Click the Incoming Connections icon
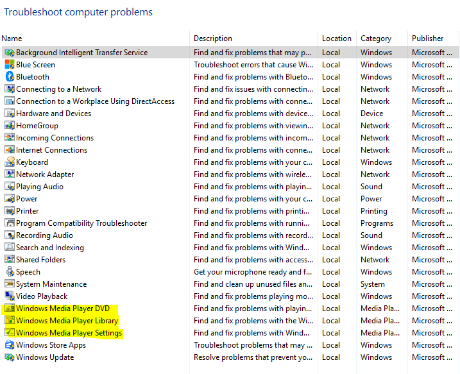This screenshot has width=460, height=374. coord(10,137)
